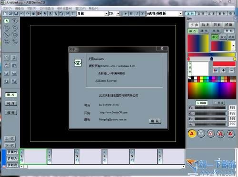Select the arrow pointer tool
Viewport: 238px width, 177px height.
click(7, 21)
